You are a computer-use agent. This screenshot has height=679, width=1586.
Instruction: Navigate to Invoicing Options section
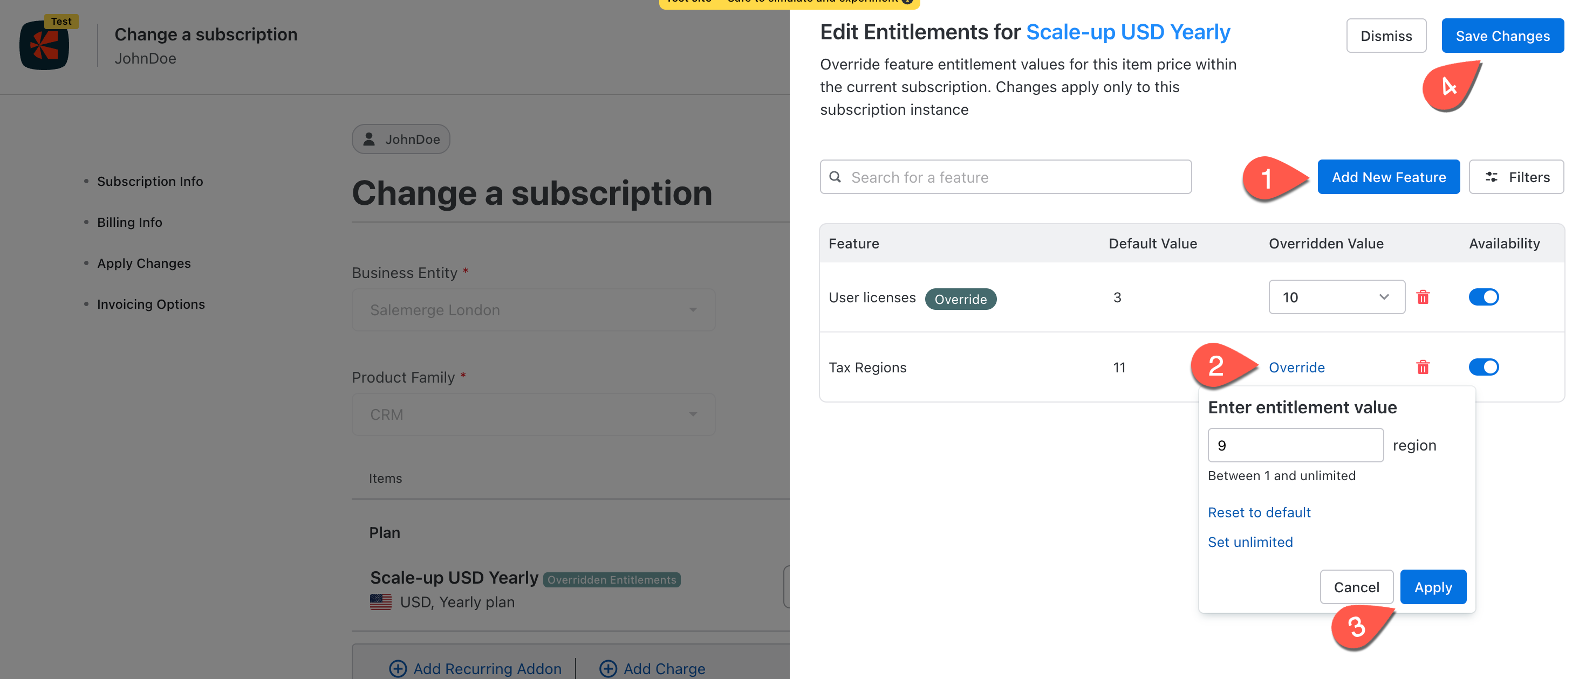151,304
